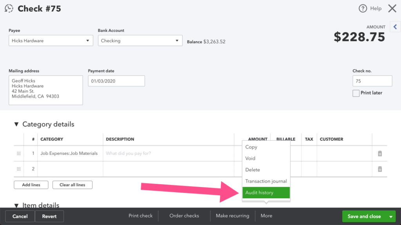The width and height of the screenshot is (401, 225).
Task: Open the Help question mark icon
Action: [x=363, y=9]
